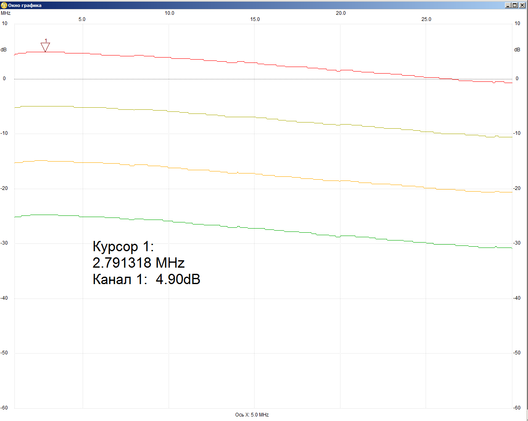Click the cursor 1 triangle marker
The width and height of the screenshot is (528, 421).
pos(45,47)
